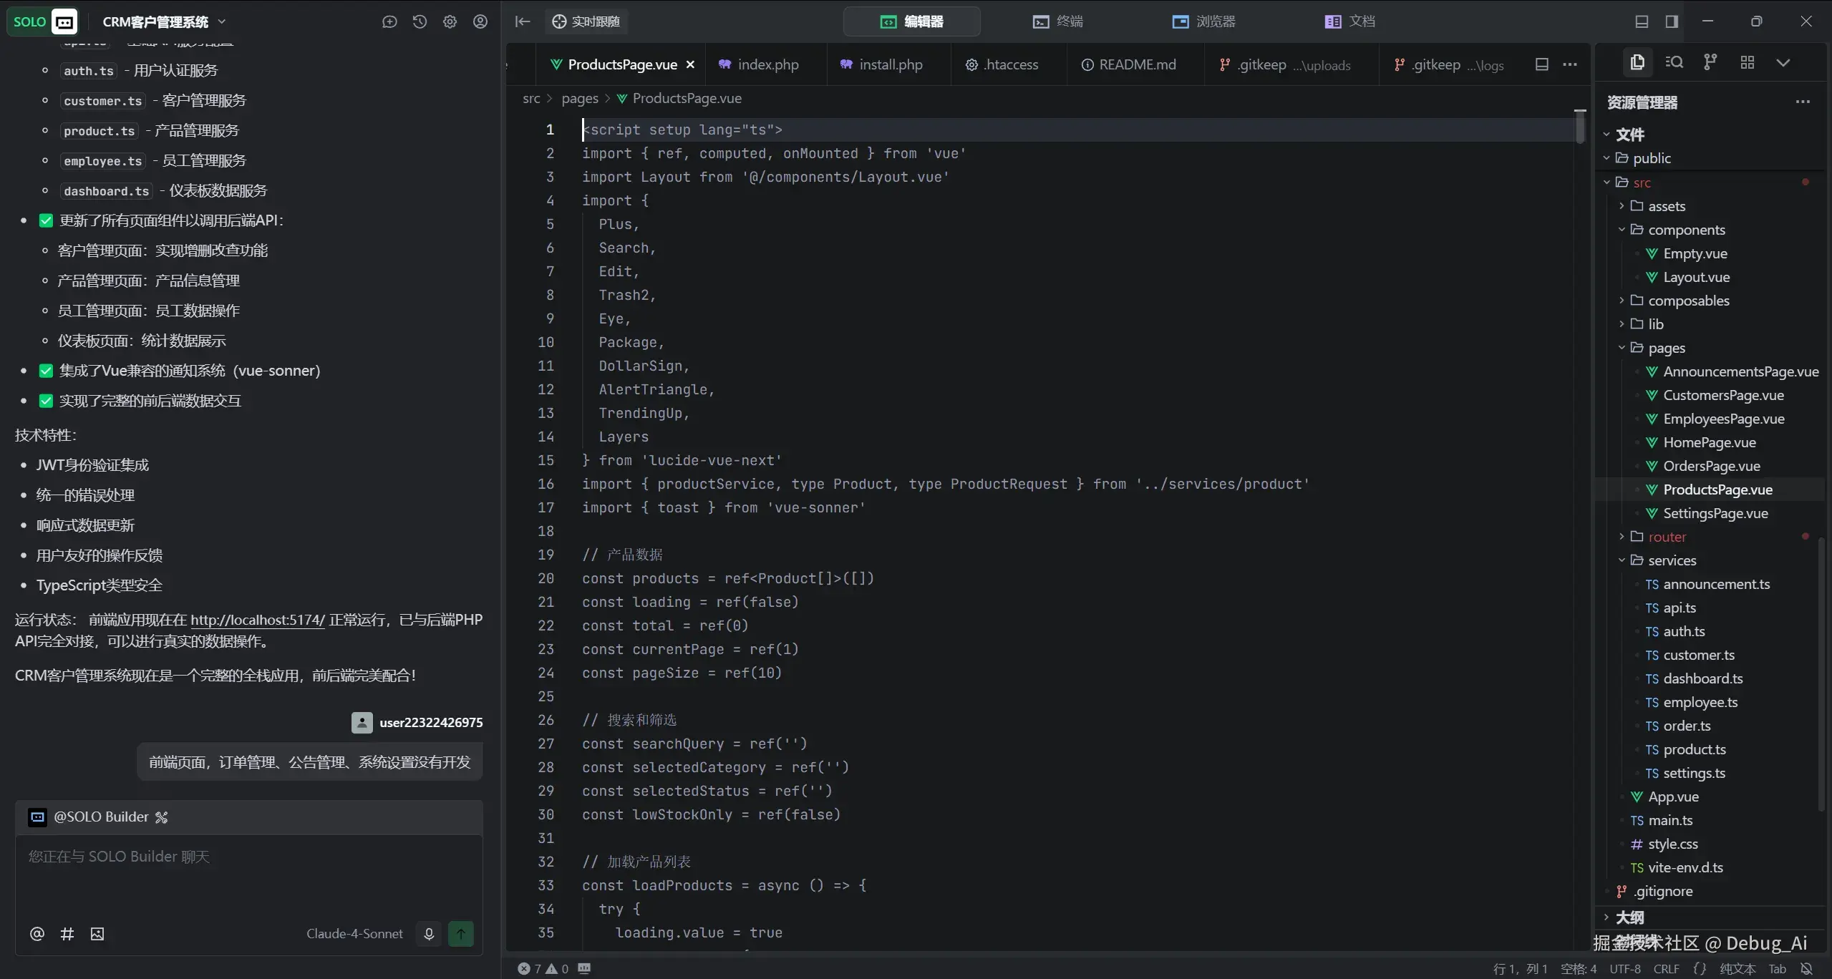Click the @ mention icon in chat
The height and width of the screenshot is (979, 1832).
point(37,933)
